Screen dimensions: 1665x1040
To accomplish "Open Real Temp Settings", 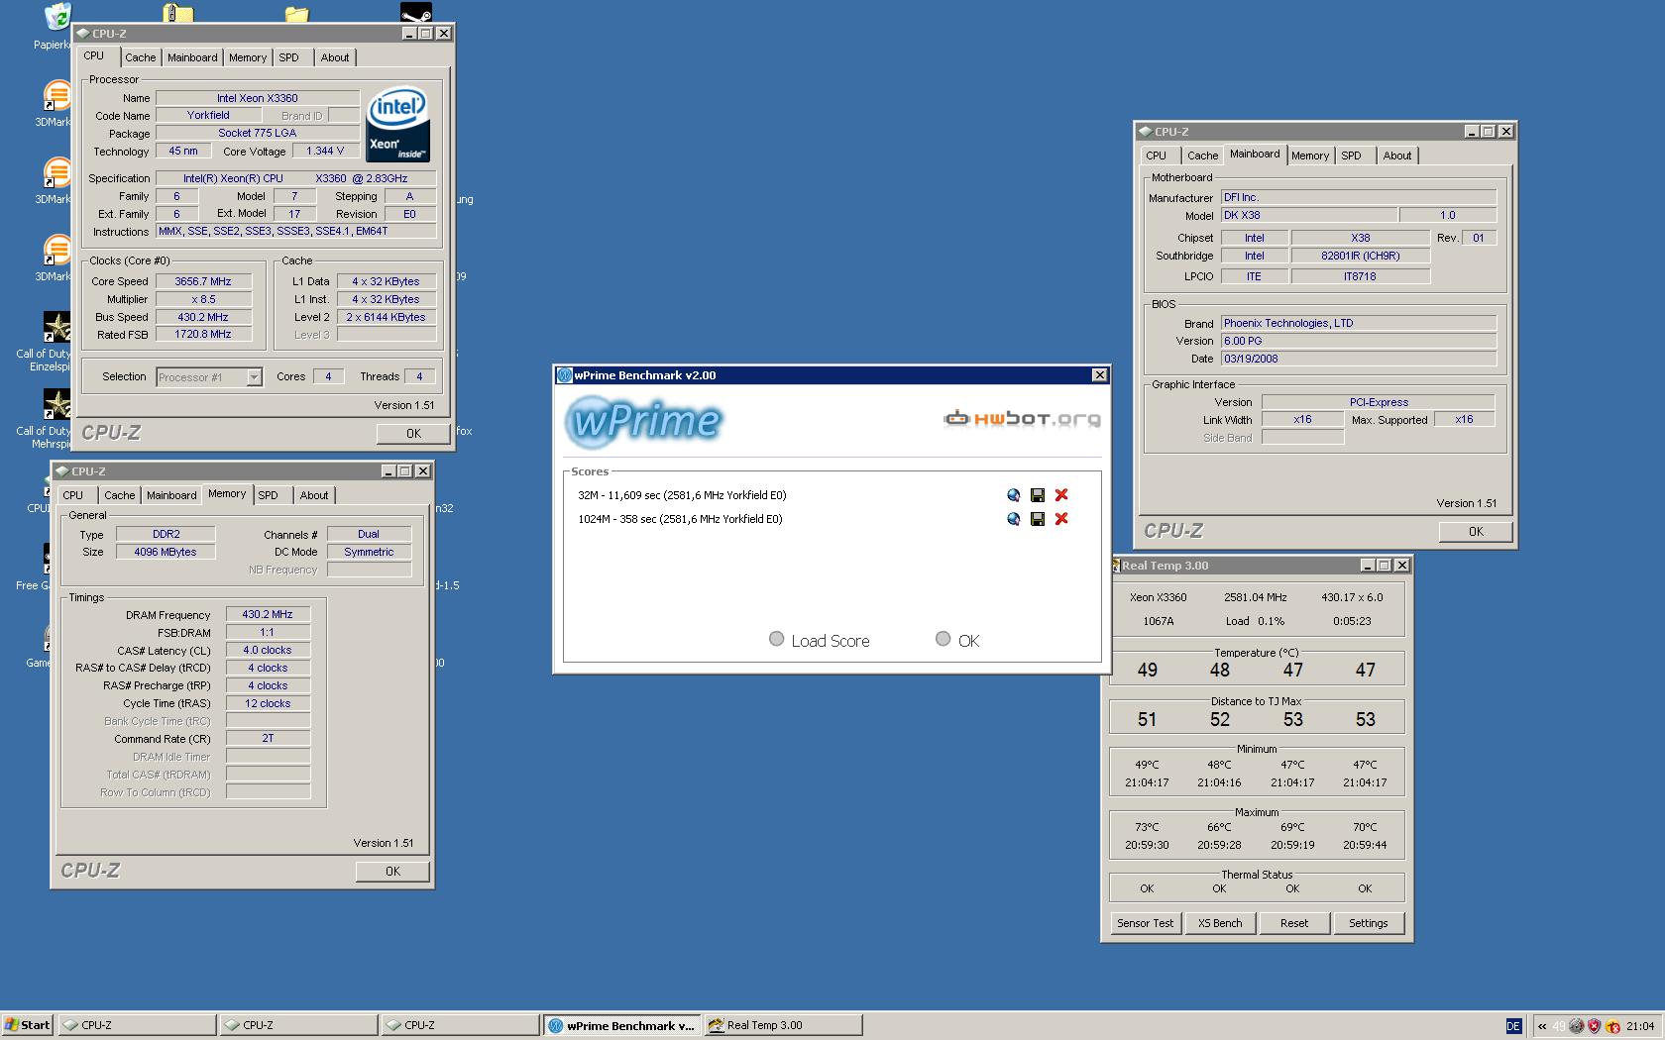I will [1369, 923].
